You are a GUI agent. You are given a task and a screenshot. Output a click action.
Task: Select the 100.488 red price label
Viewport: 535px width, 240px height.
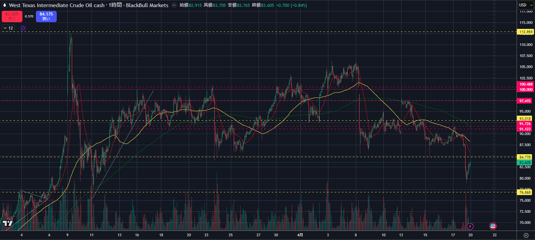click(x=524, y=84)
